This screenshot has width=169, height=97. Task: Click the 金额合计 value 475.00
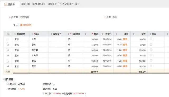tap(22, 84)
